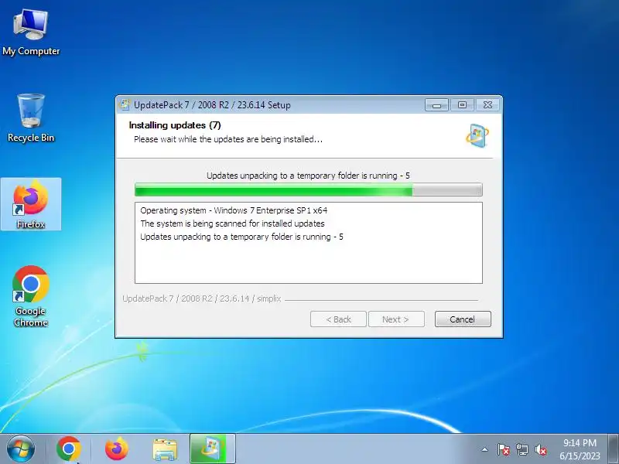Open the clock showing 9:14 PM

(580, 449)
